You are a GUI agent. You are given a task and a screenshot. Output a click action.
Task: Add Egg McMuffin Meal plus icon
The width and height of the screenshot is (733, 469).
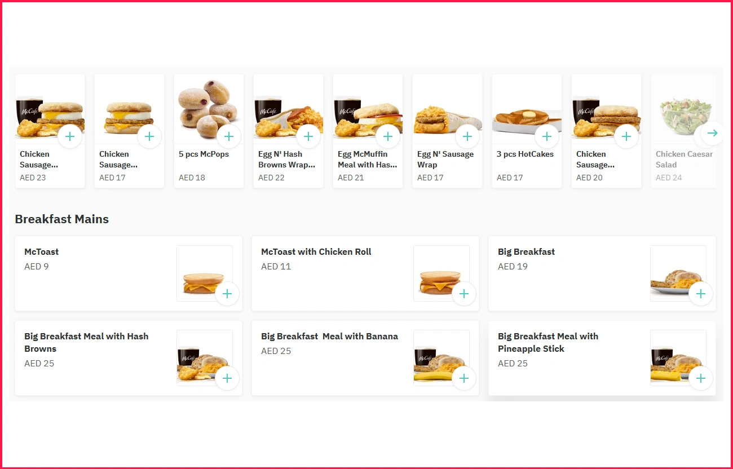(x=388, y=136)
